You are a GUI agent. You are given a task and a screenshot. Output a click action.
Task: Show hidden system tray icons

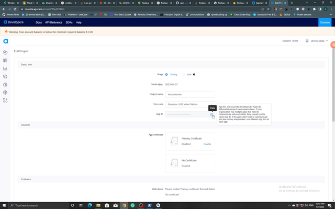click(x=289, y=205)
